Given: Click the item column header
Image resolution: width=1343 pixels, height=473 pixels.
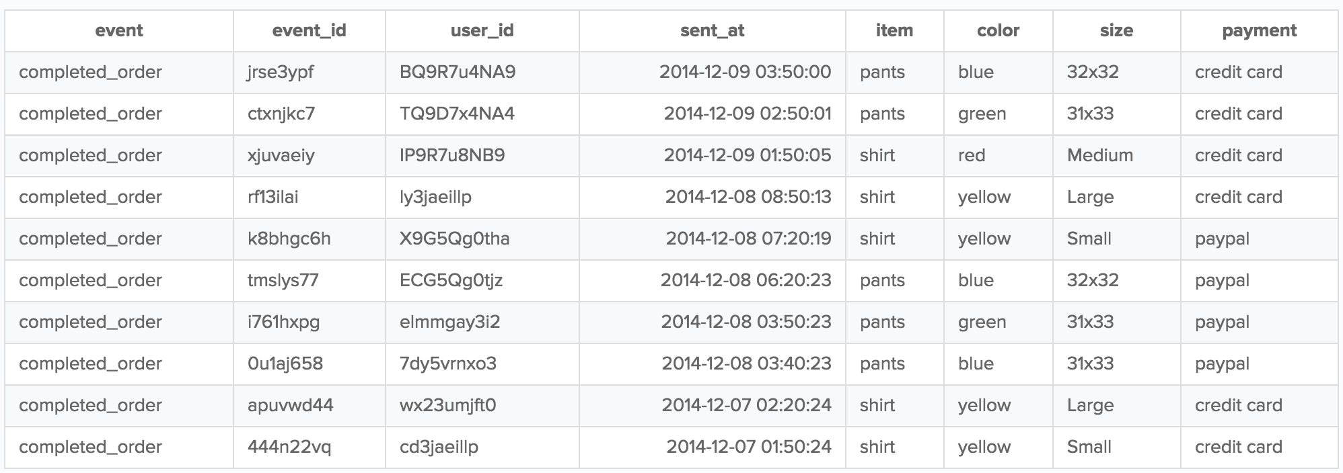Looking at the screenshot, I should pos(894,31).
